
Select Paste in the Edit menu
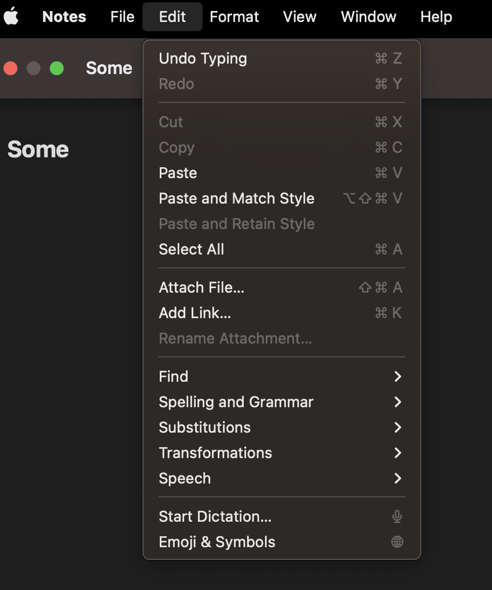pyautogui.click(x=178, y=173)
